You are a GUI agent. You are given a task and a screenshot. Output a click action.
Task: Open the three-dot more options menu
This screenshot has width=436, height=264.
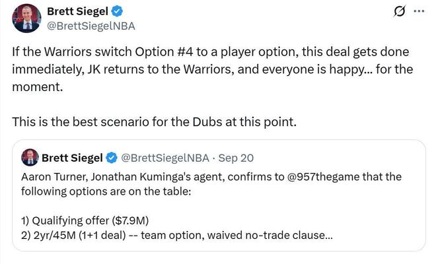[418, 11]
